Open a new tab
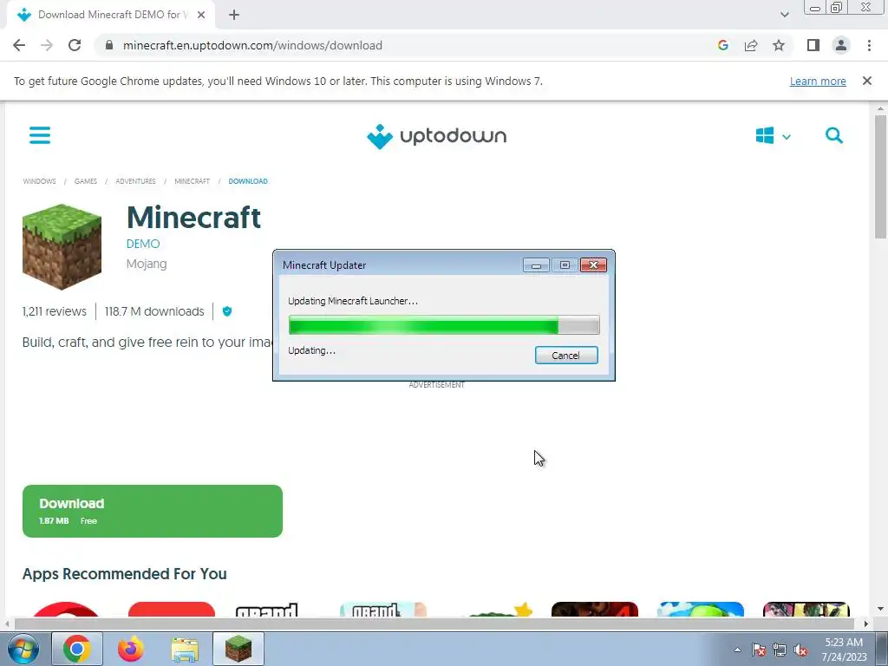The width and height of the screenshot is (888, 666). point(234,15)
